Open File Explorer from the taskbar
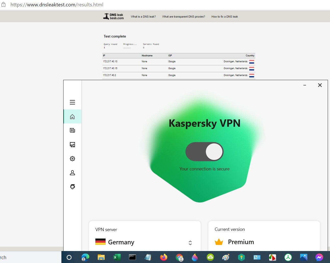This screenshot has height=263, width=330. pyautogui.click(x=101, y=257)
